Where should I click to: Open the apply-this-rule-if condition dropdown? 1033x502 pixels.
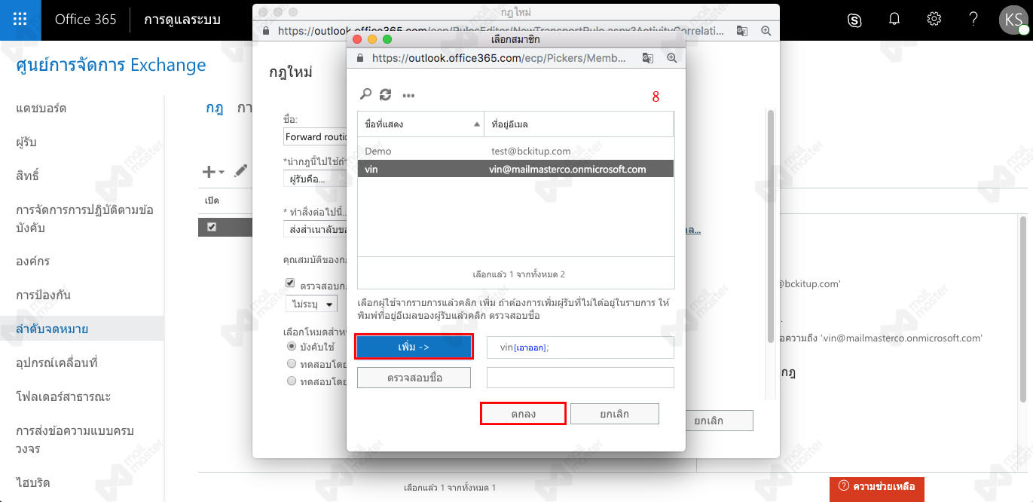(315, 179)
